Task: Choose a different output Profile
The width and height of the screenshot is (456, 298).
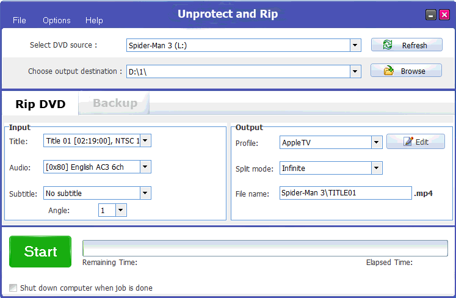Action: (377, 142)
